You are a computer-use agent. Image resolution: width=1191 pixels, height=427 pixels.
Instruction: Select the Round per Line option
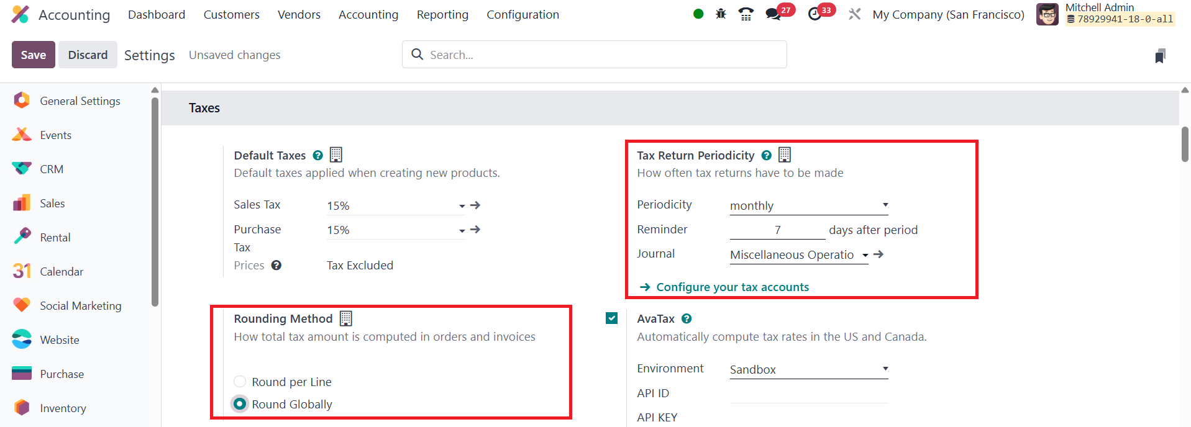click(240, 382)
